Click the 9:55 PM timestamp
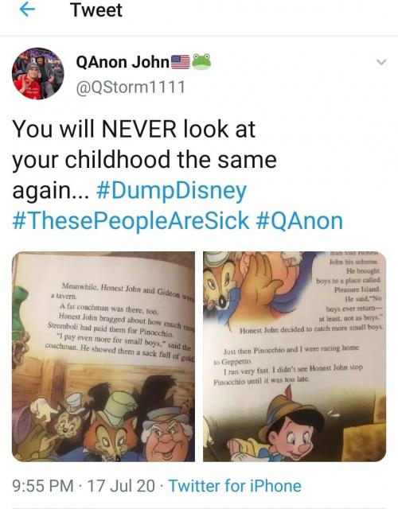The height and width of the screenshot is (509, 398). [x=43, y=486]
